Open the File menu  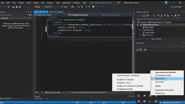[x=2, y=3]
